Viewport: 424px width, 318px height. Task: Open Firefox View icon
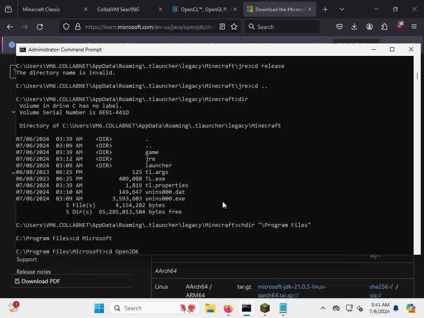[x=8, y=10]
